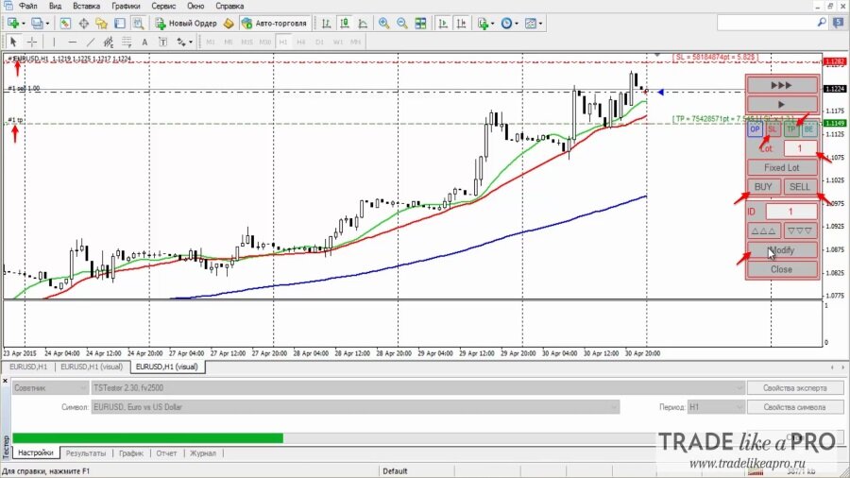This screenshot has width=850, height=478.
Task: Click the Modify button on panel
Action: click(782, 250)
